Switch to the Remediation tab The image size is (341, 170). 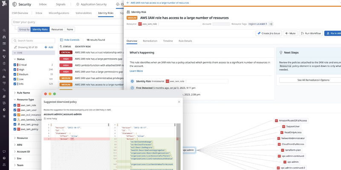(150, 41)
